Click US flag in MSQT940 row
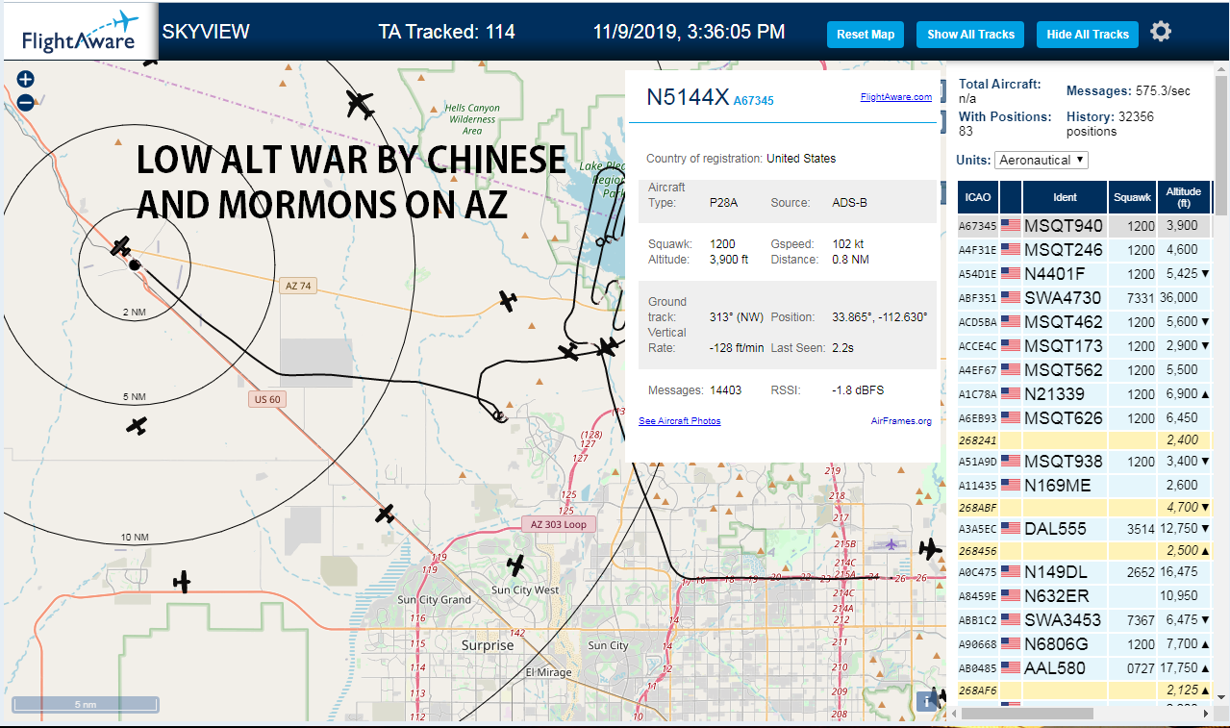Screen dimensions: 1230x728 [x=1011, y=226]
